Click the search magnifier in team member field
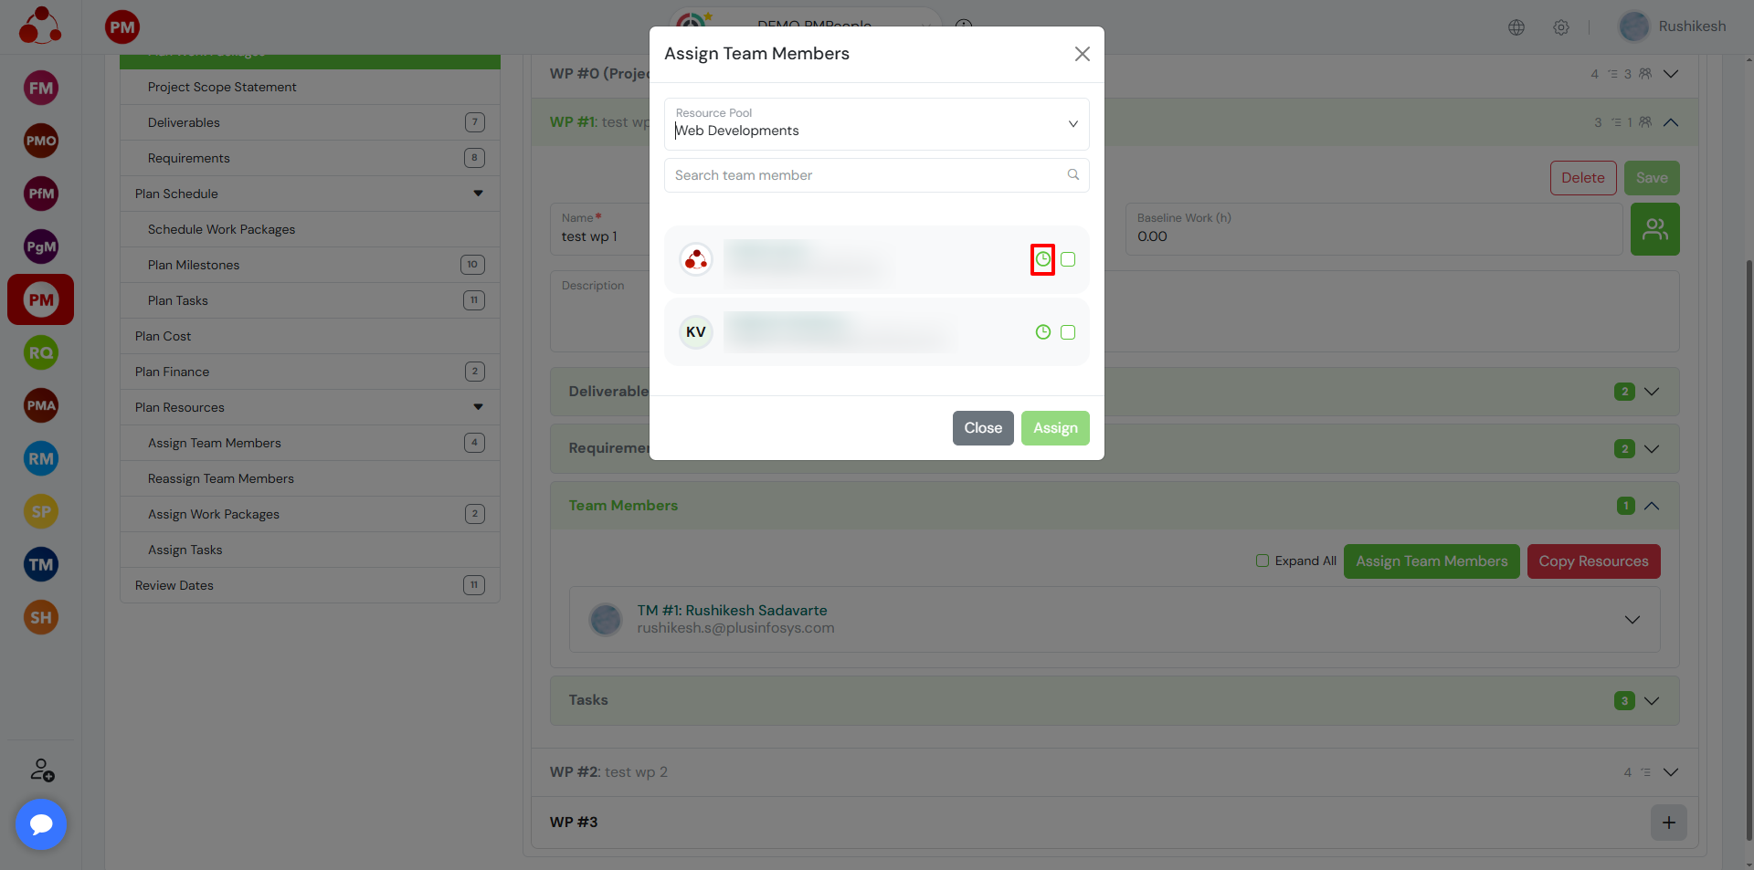The image size is (1754, 870). pyautogui.click(x=1073, y=175)
